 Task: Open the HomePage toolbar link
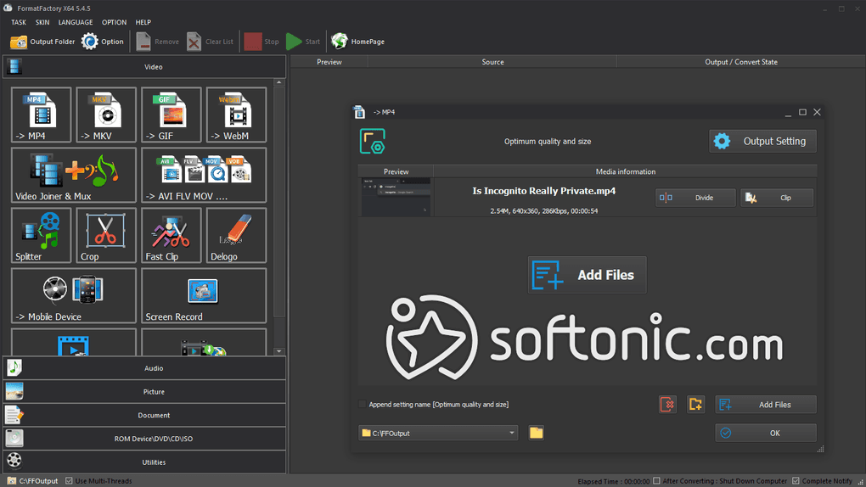click(x=358, y=42)
